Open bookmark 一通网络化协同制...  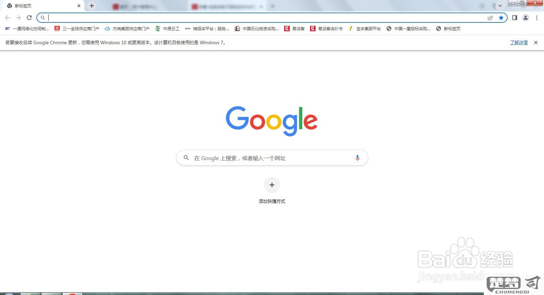27,29
